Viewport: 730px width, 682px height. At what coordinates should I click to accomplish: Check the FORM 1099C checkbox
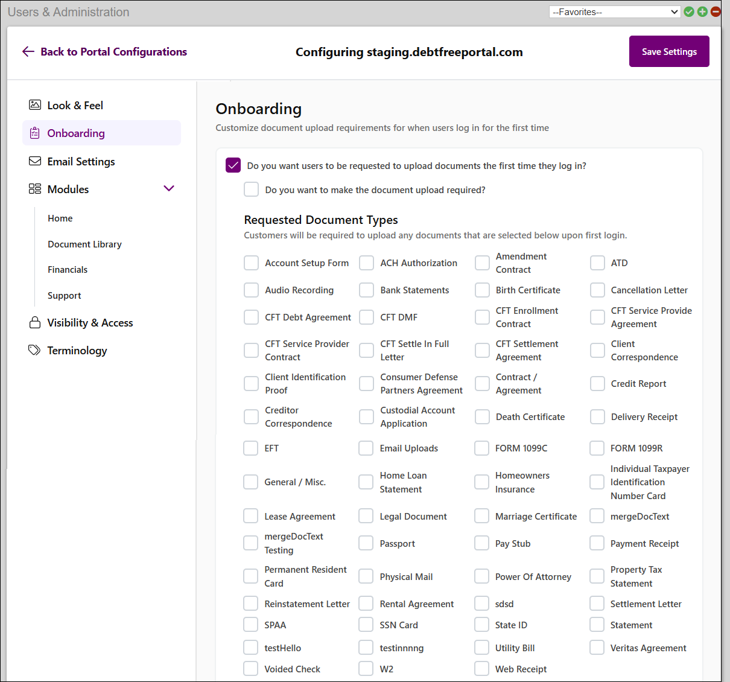(x=481, y=448)
